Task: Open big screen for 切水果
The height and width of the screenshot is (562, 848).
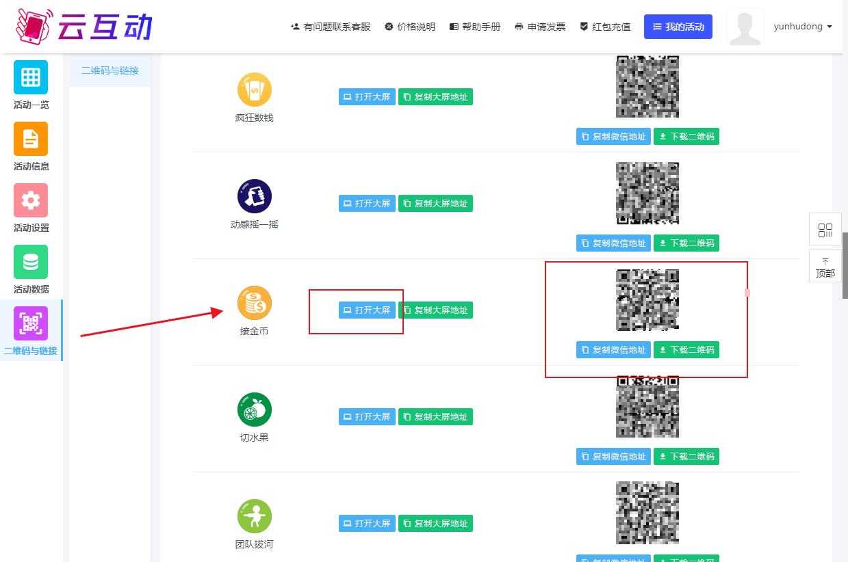Action: [x=367, y=417]
